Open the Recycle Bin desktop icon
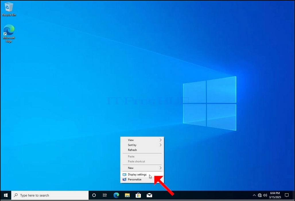This screenshot has width=295, height=201. (x=9, y=9)
